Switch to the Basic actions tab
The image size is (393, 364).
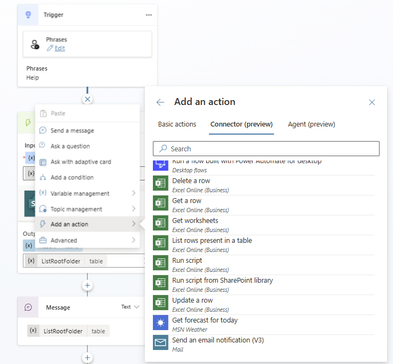click(177, 124)
